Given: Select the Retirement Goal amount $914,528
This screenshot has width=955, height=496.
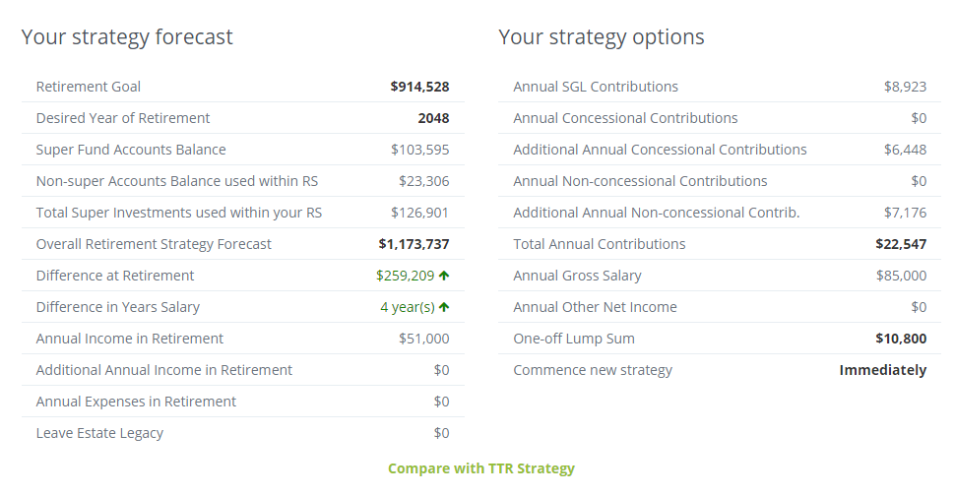Looking at the screenshot, I should tap(419, 87).
